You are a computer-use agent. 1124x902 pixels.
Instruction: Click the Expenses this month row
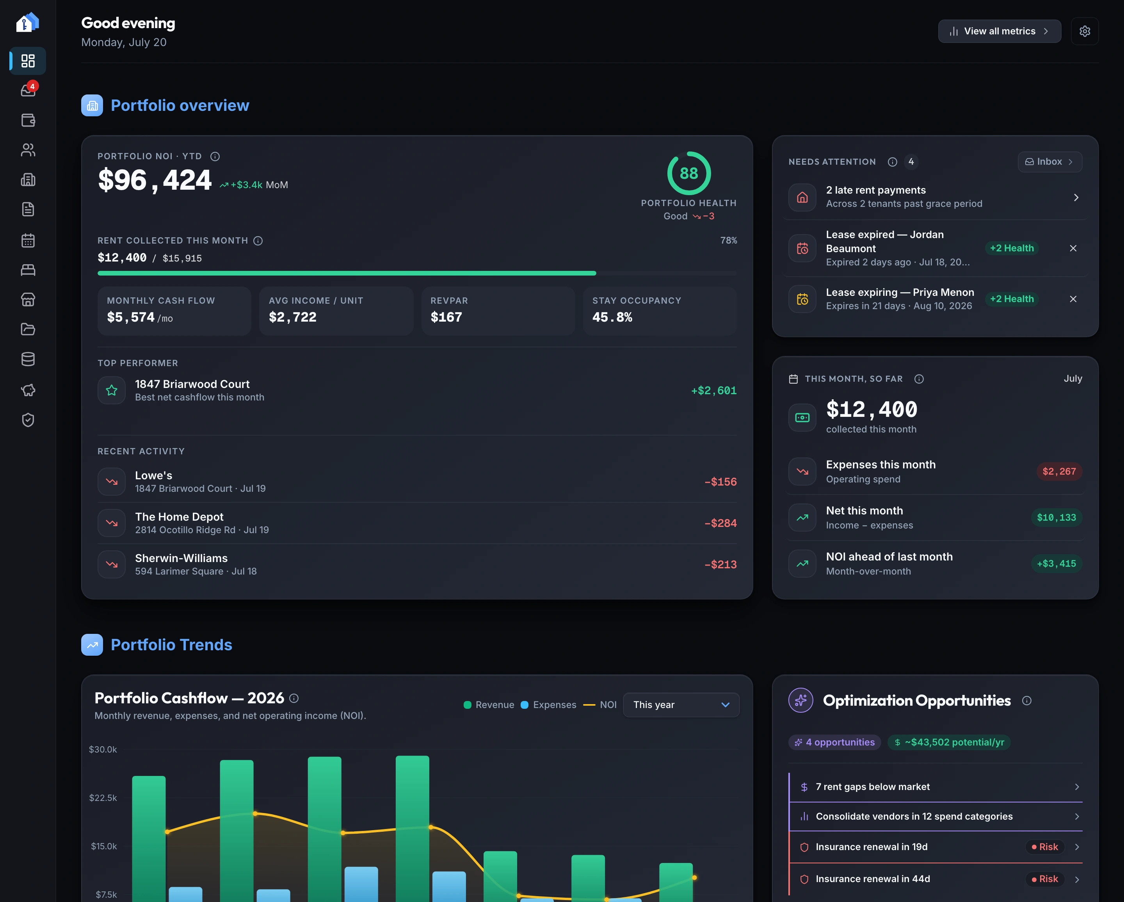[x=935, y=471]
